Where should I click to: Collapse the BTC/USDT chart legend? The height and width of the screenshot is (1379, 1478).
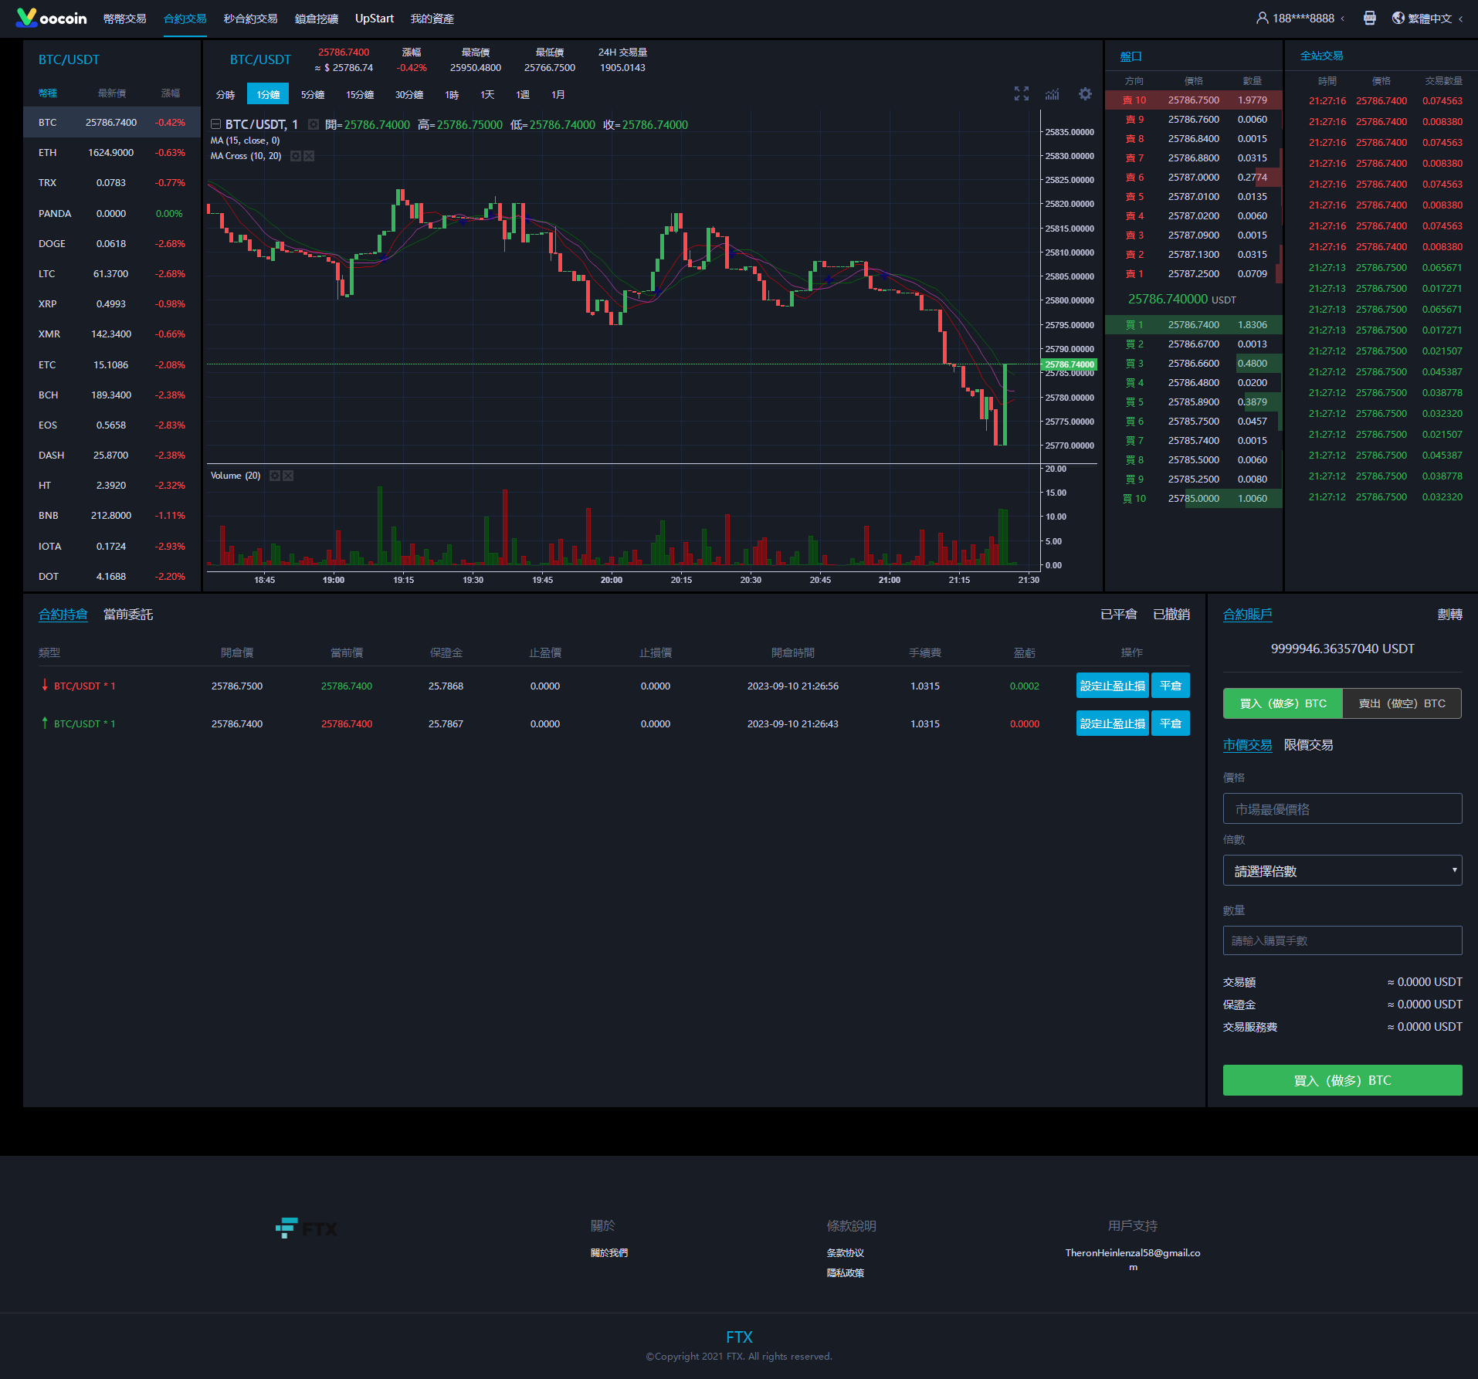[216, 124]
